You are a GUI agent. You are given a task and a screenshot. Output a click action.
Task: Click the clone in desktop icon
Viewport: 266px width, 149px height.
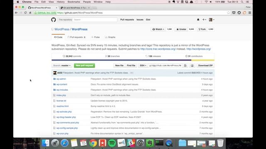tap(192, 65)
